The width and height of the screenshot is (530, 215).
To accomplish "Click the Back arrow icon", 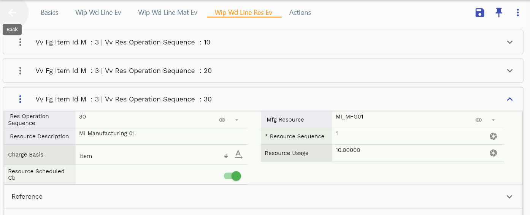I will tap(12, 13).
